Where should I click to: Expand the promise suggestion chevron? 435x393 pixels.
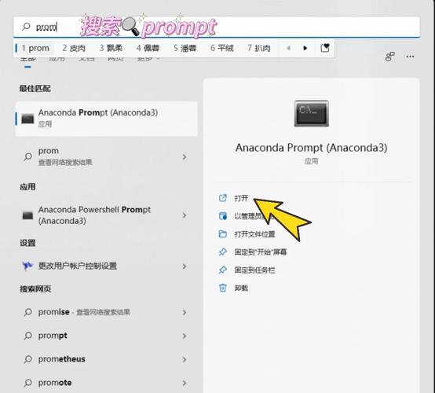pyautogui.click(x=185, y=313)
